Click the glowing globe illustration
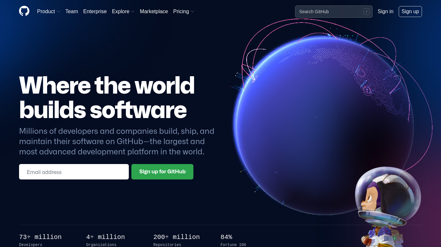 pyautogui.click(x=323, y=125)
